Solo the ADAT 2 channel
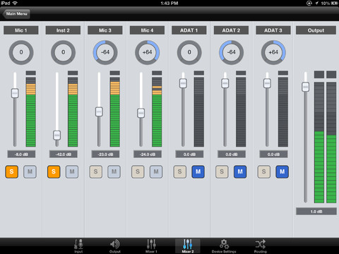This screenshot has width=339, height=254. (x=222, y=171)
